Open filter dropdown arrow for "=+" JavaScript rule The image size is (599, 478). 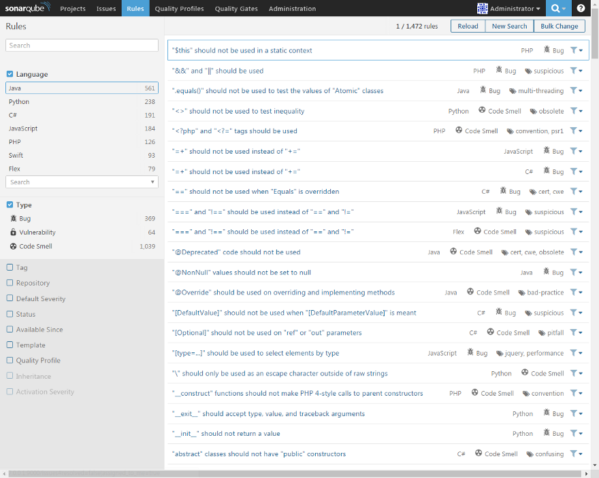click(581, 152)
